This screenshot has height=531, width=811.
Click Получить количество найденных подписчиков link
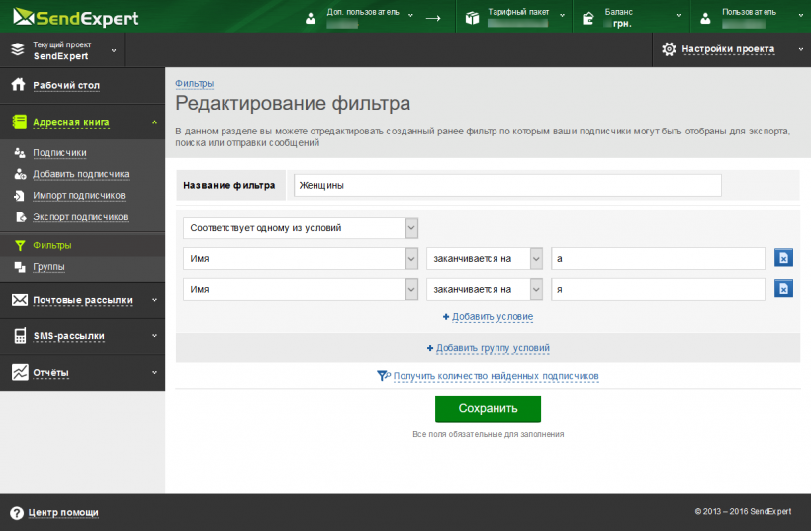(496, 376)
